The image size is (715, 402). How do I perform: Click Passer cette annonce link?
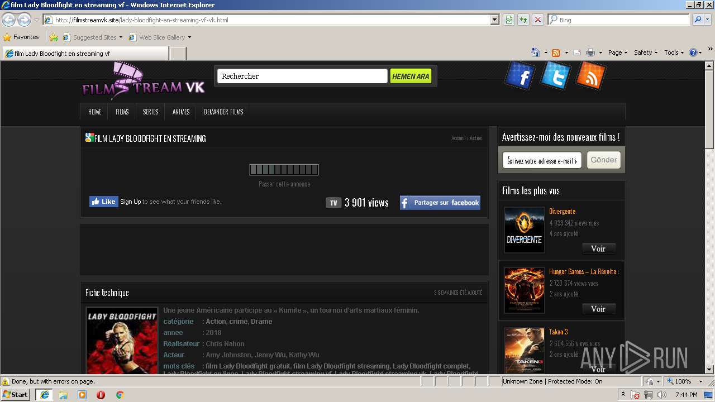tap(284, 184)
